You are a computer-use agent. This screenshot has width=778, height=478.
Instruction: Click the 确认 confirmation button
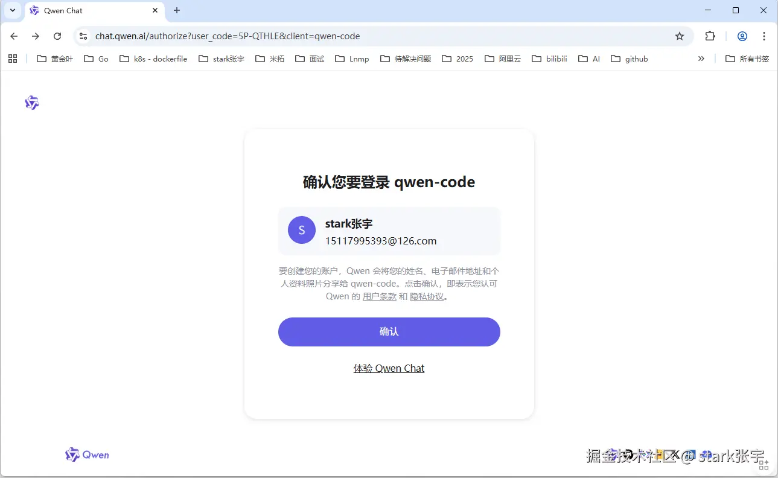click(x=389, y=332)
